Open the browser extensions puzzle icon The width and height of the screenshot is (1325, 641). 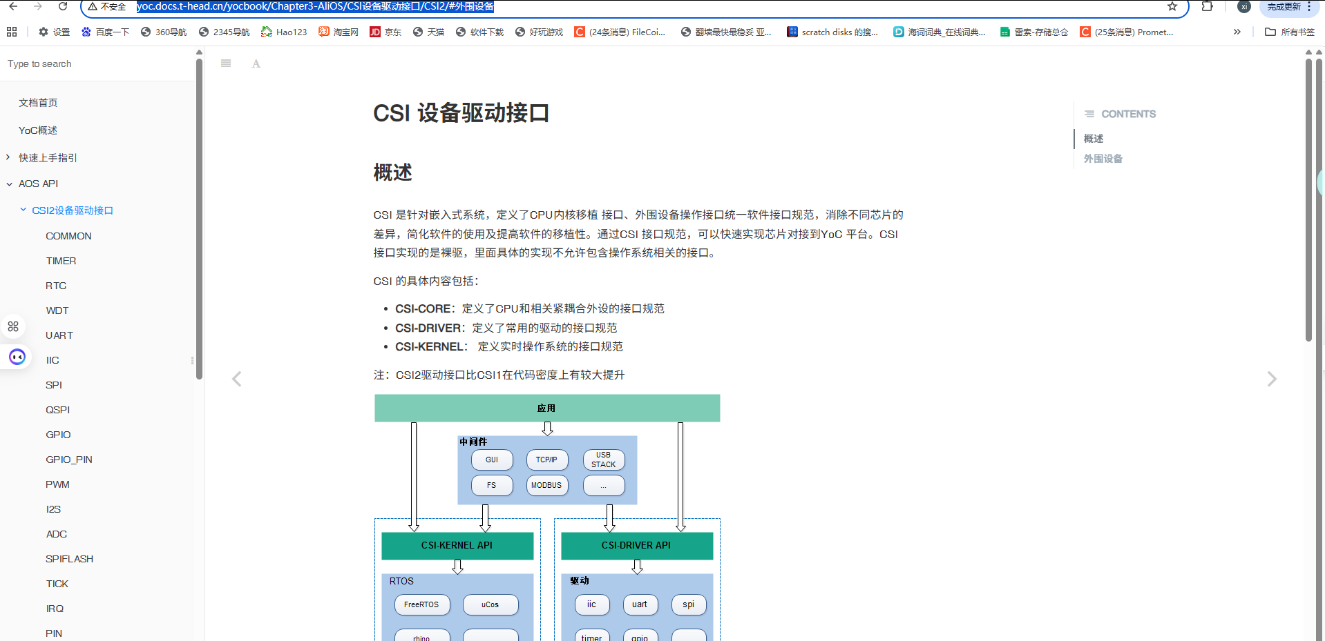pos(1208,8)
